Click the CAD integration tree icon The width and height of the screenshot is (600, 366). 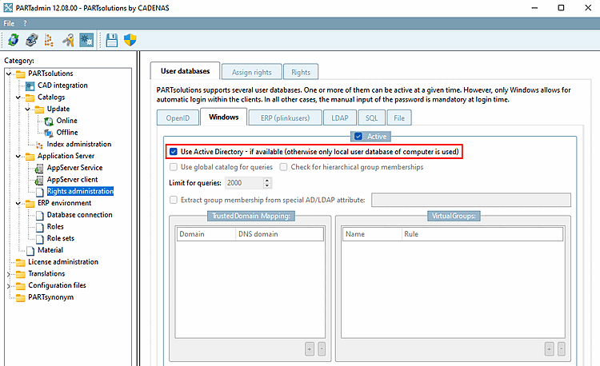click(x=30, y=86)
